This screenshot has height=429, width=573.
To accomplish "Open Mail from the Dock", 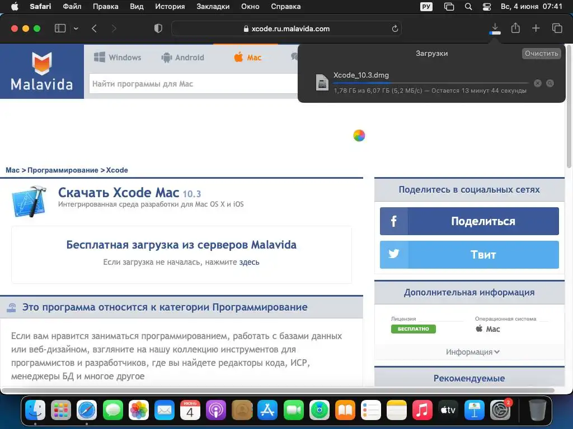I will 165,409.
